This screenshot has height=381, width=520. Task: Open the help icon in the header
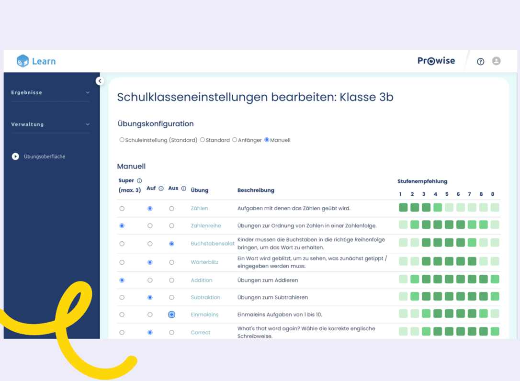point(480,61)
